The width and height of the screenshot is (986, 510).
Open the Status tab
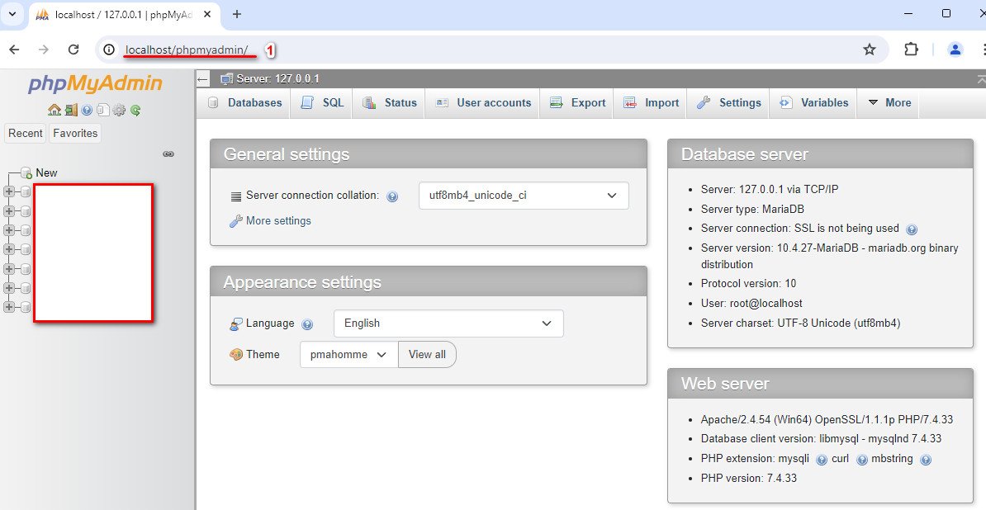[x=389, y=103]
